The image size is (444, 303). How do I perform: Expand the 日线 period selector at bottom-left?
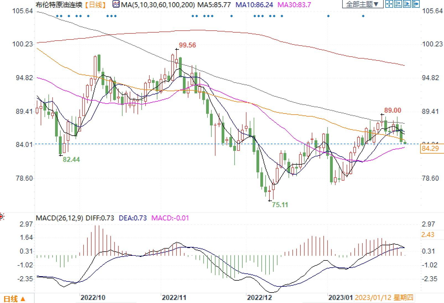(x=15, y=299)
